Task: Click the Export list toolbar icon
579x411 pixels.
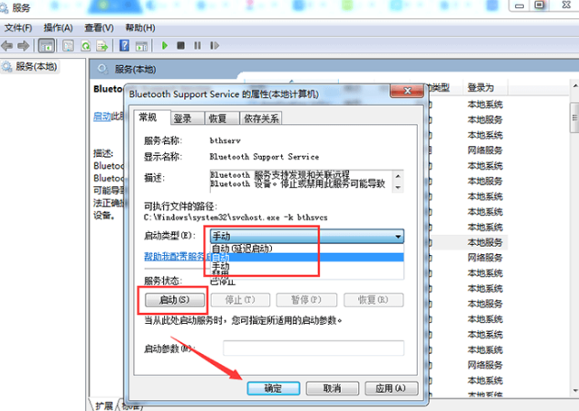Action: (x=103, y=46)
